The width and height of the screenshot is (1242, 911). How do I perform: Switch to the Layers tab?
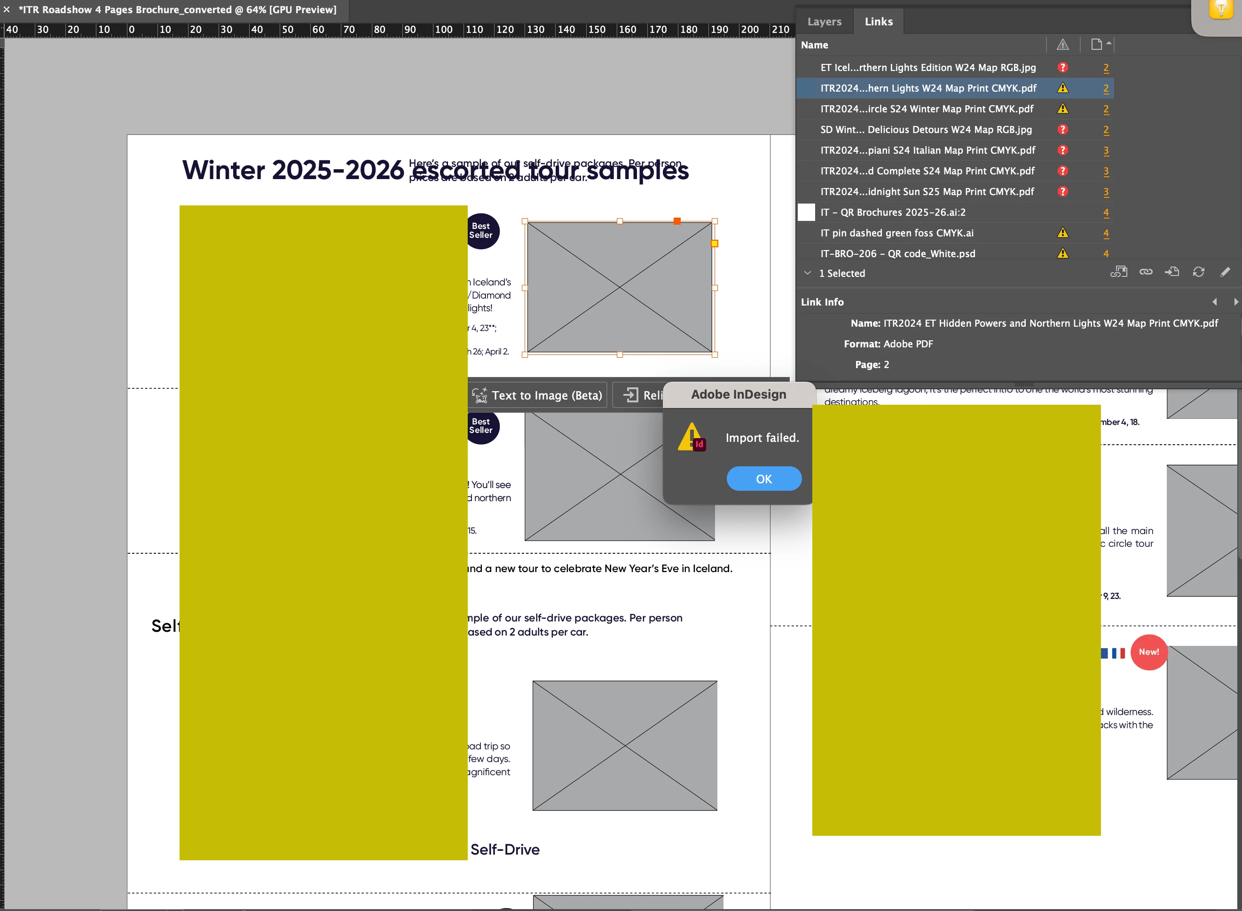pos(824,22)
